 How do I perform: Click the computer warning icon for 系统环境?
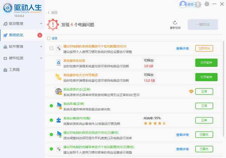click(59, 106)
